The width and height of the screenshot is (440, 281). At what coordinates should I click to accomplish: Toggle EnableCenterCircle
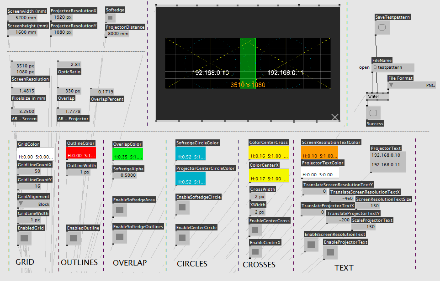(183, 238)
